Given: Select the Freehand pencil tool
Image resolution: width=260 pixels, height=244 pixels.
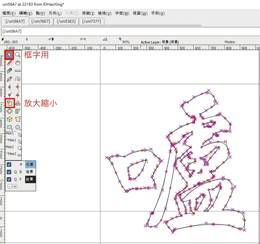Looking at the screenshot, I should tap(9, 63).
